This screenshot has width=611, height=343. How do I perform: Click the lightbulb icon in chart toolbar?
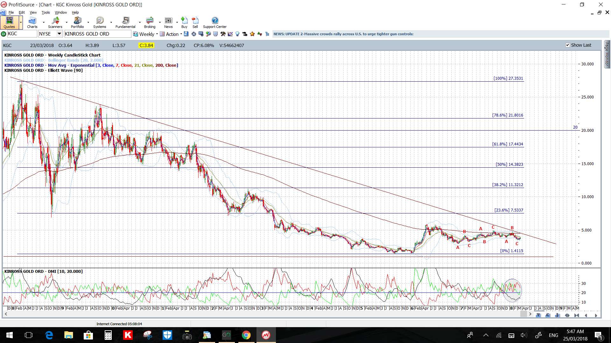point(237,34)
